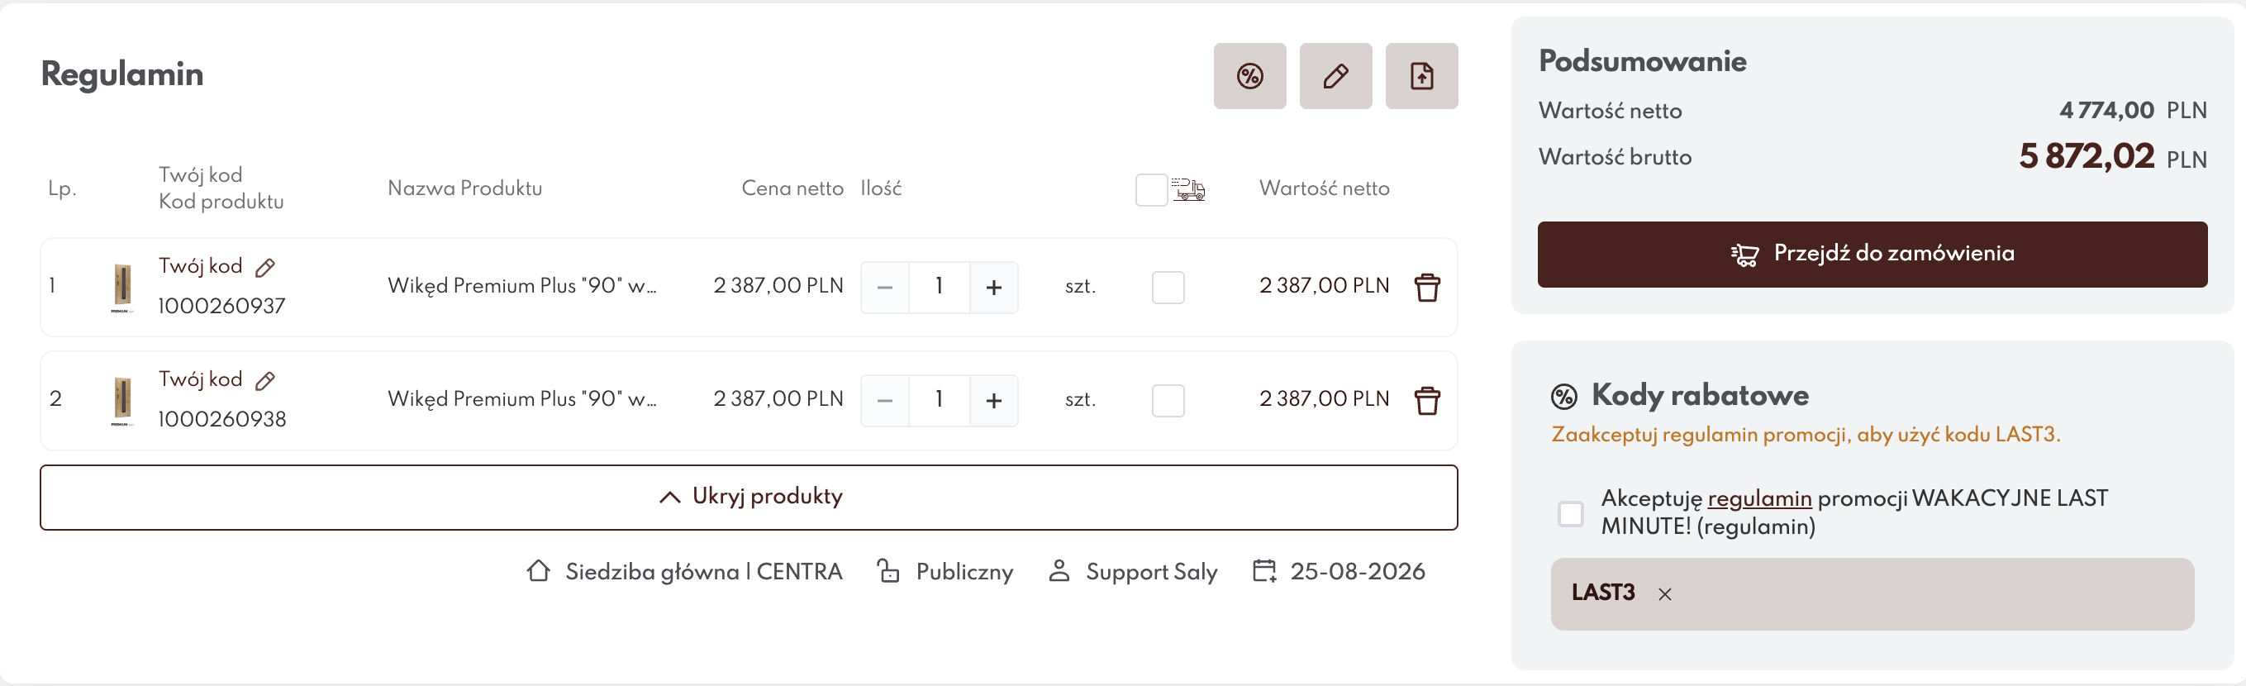The width and height of the screenshot is (2246, 686).
Task: Toggle the select-all delivery checkbox in header
Action: pyautogui.click(x=1152, y=189)
